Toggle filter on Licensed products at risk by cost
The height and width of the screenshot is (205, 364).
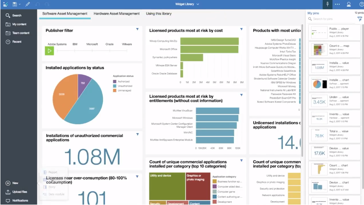point(241,29)
